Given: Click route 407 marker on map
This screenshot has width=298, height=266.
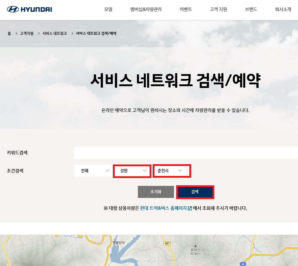Looking at the screenshot, I should pos(167,243).
